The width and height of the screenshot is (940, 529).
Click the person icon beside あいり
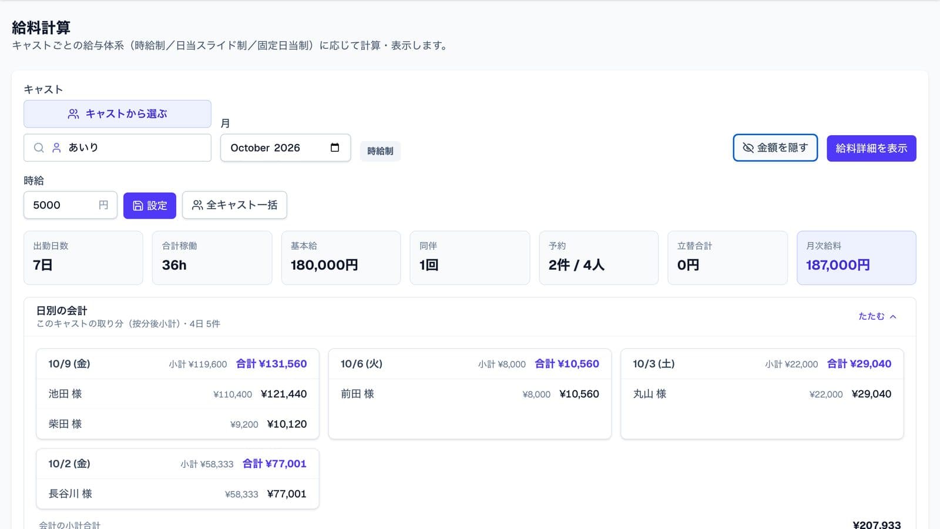click(x=56, y=148)
